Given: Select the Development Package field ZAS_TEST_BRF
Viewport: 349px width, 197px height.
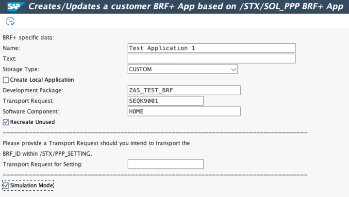Looking at the screenshot, I should 183,90.
